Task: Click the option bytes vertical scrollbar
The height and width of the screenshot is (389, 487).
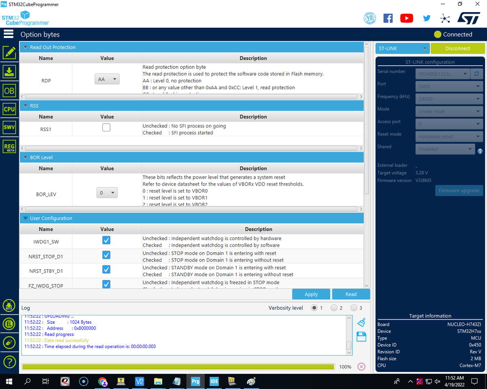Action: (x=367, y=121)
